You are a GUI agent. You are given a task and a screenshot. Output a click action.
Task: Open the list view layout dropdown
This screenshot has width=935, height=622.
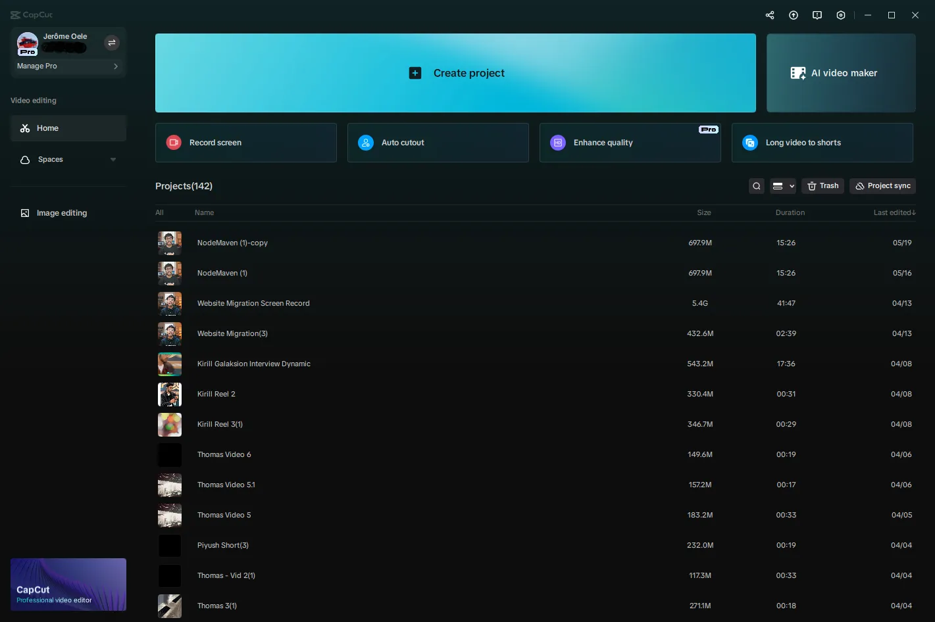(x=783, y=186)
